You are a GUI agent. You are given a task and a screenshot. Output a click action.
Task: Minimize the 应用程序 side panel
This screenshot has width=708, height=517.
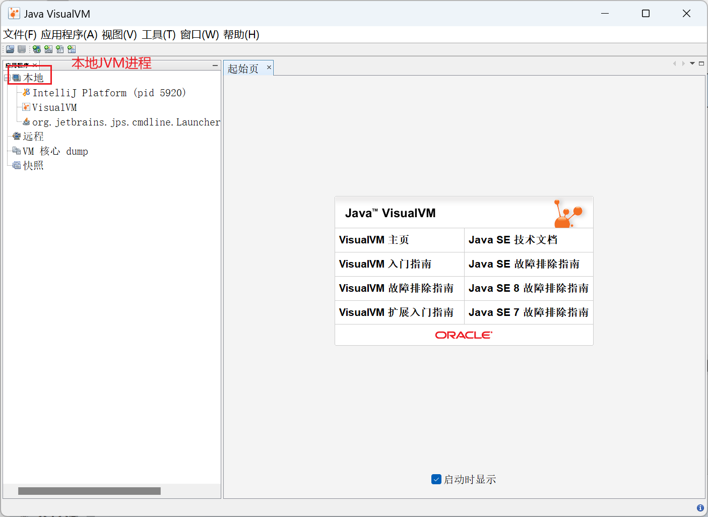[x=215, y=66]
